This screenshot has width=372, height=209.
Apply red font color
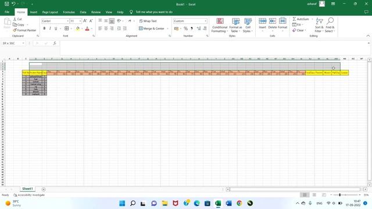pos(87,28)
